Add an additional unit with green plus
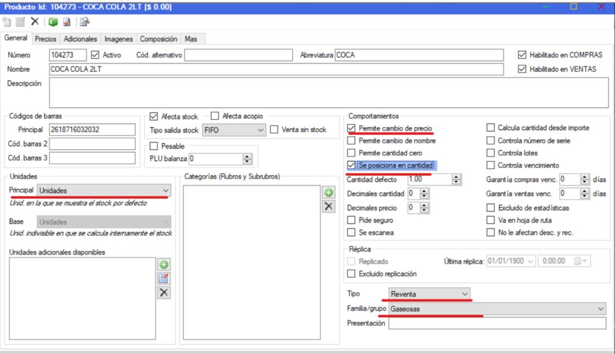This screenshot has width=615, height=354. pyautogui.click(x=164, y=265)
